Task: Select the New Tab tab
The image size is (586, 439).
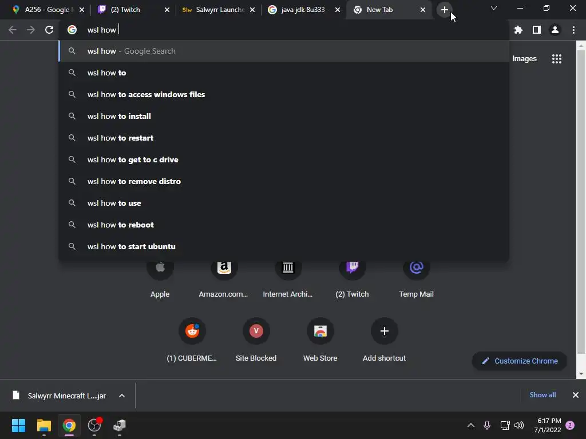Action: (389, 10)
